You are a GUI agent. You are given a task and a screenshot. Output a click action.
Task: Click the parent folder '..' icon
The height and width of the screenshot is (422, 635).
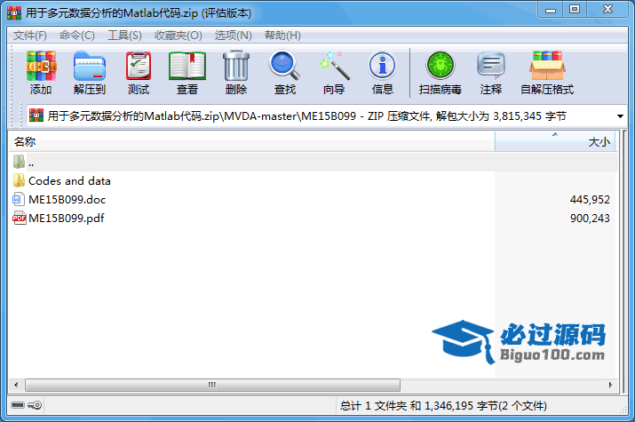point(19,162)
